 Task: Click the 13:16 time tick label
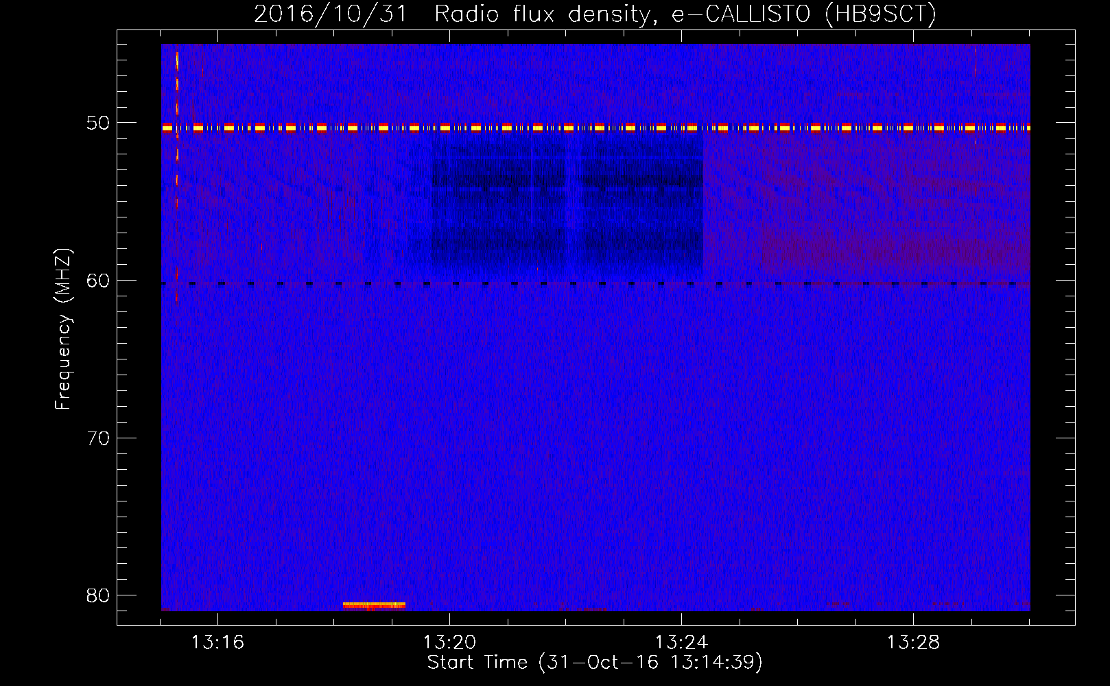coord(217,643)
